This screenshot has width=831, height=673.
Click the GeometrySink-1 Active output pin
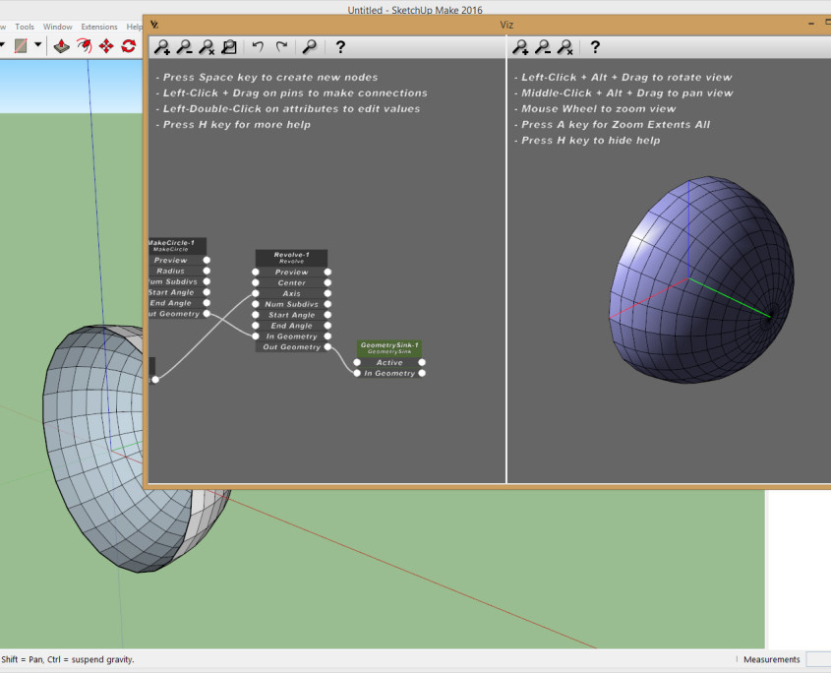(x=422, y=362)
